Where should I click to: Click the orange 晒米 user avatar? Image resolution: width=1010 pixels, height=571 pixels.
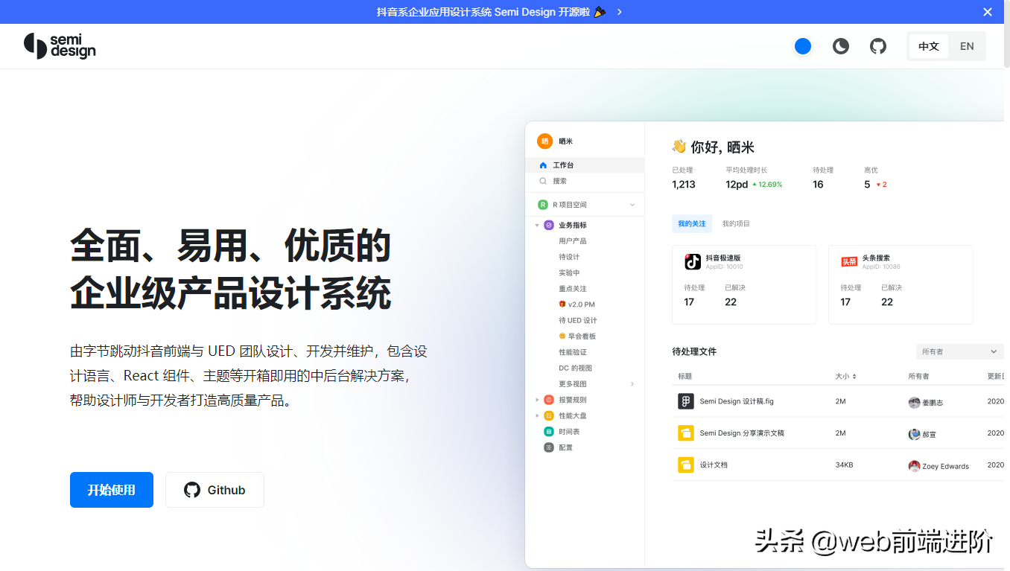[x=545, y=141]
